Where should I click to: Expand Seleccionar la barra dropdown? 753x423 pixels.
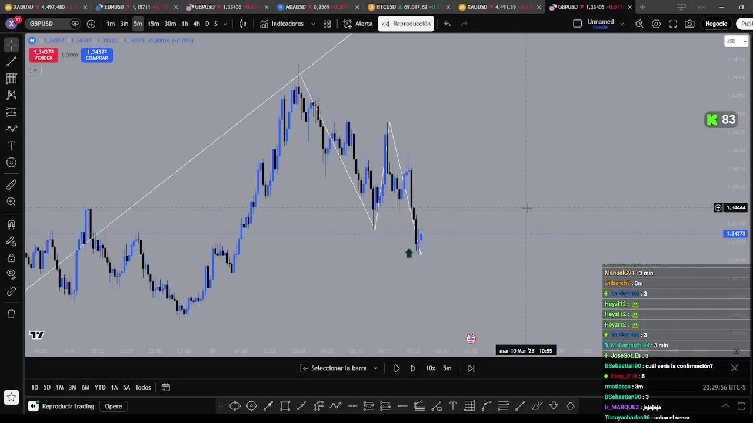pos(375,368)
